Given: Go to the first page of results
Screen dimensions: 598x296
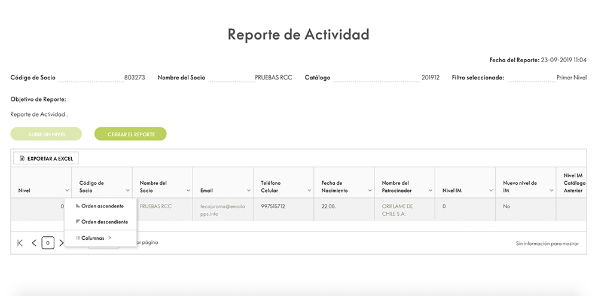Looking at the screenshot, I should pyautogui.click(x=20, y=243).
